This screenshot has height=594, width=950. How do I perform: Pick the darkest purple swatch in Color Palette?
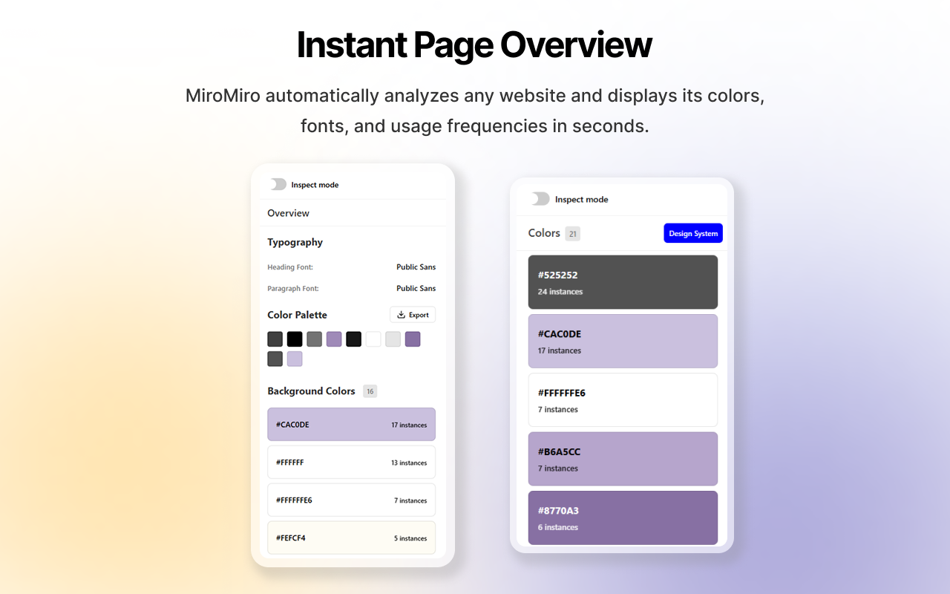(x=413, y=339)
